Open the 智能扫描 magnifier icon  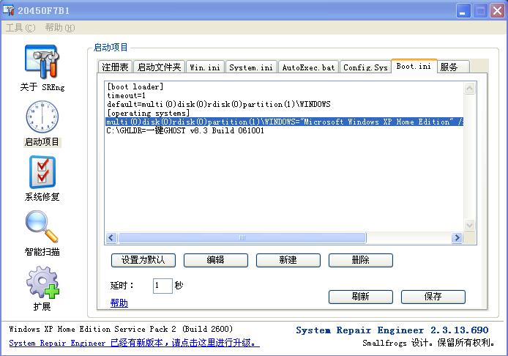(42, 226)
